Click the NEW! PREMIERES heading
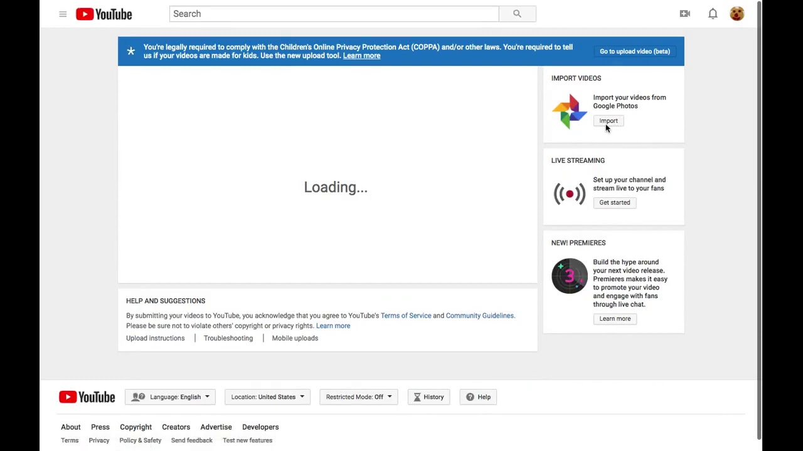Image resolution: width=803 pixels, height=451 pixels. pos(578,243)
